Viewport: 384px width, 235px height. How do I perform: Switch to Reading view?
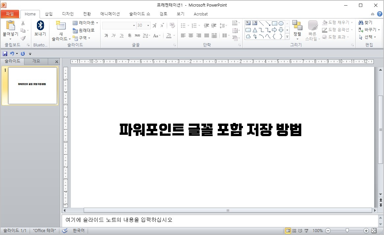[x=300, y=231]
